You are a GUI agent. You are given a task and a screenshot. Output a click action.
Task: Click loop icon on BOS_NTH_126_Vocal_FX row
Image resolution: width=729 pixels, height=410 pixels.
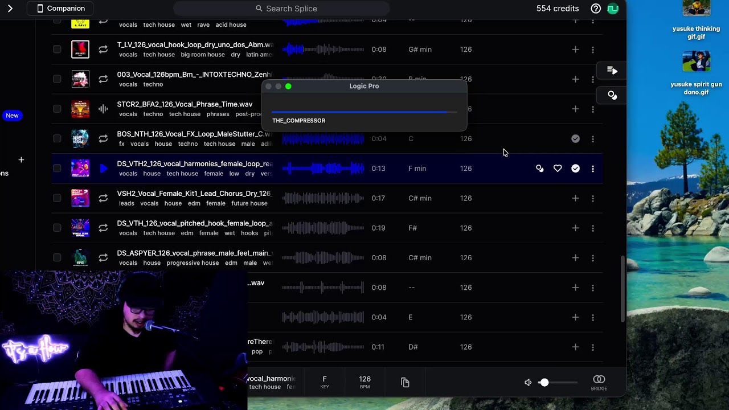103,138
